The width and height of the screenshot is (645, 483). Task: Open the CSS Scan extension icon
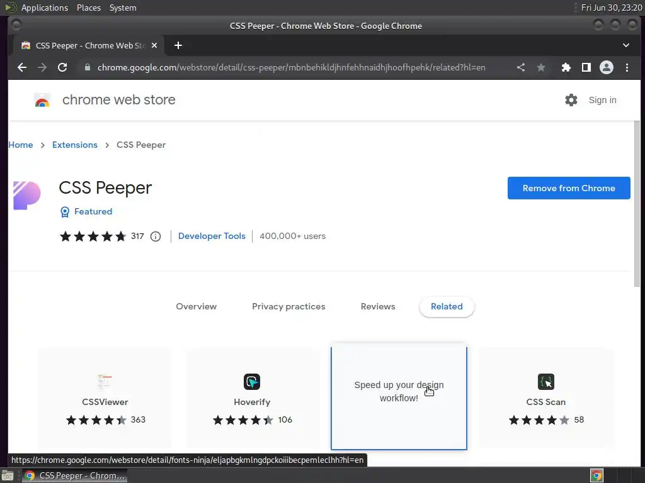tap(546, 382)
